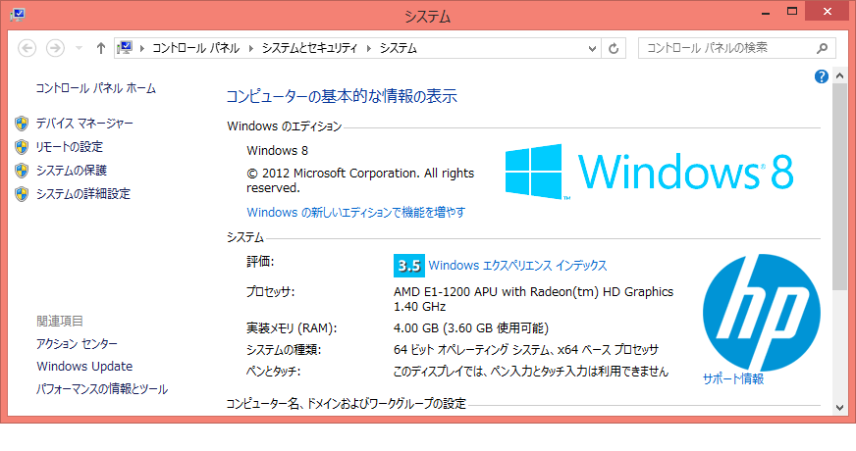Click the shield icon beside システムの保護
The height and width of the screenshot is (451, 856).
tap(22, 171)
